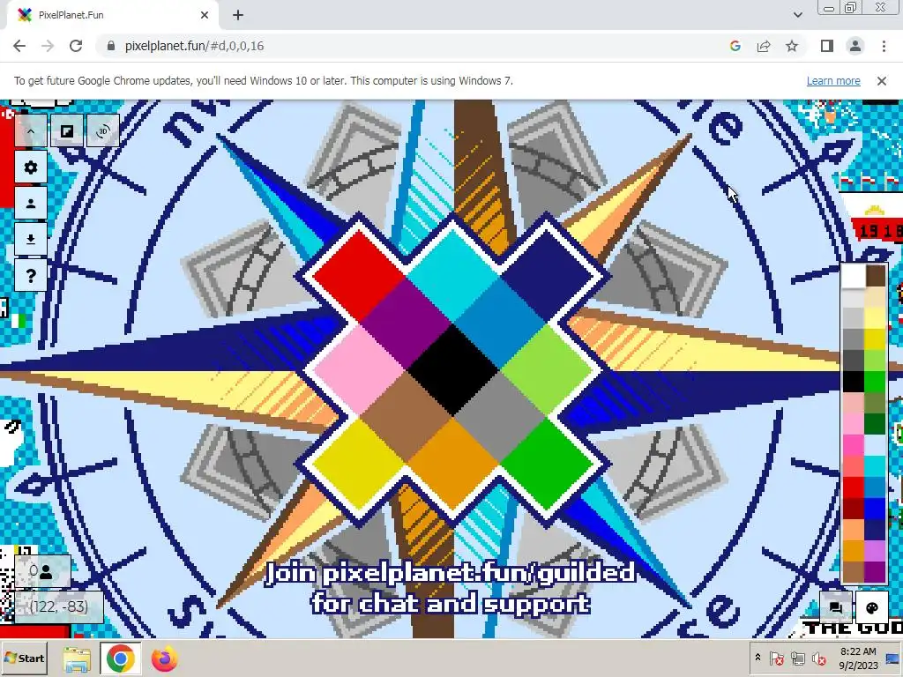This screenshot has width=903, height=677.
Task: Open the download/archive button
Action: [31, 240]
